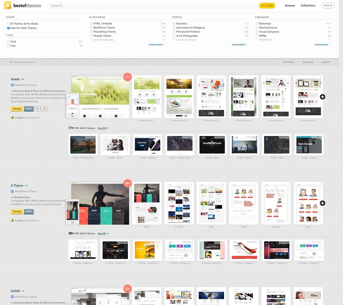Click Preview button for X Theme
The height and width of the screenshot is (305, 343).
tap(17, 211)
